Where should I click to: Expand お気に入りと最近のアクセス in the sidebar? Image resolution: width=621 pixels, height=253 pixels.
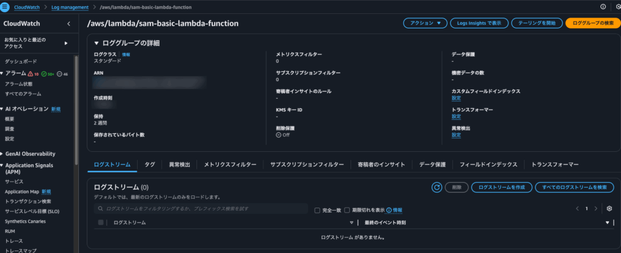point(65,43)
